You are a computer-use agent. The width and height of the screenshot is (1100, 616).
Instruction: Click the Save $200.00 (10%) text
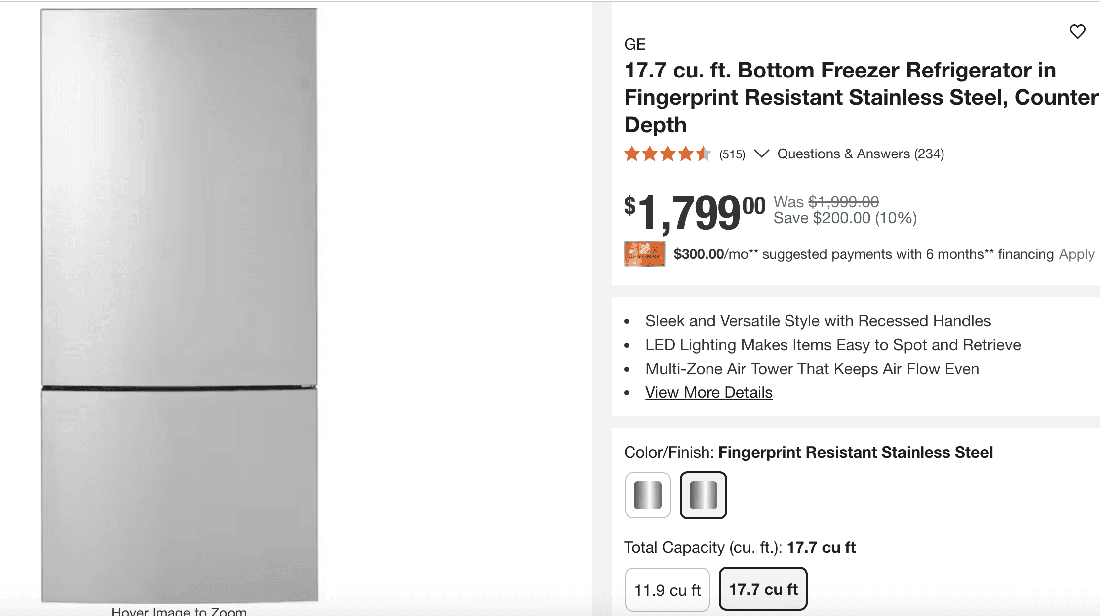click(x=846, y=218)
